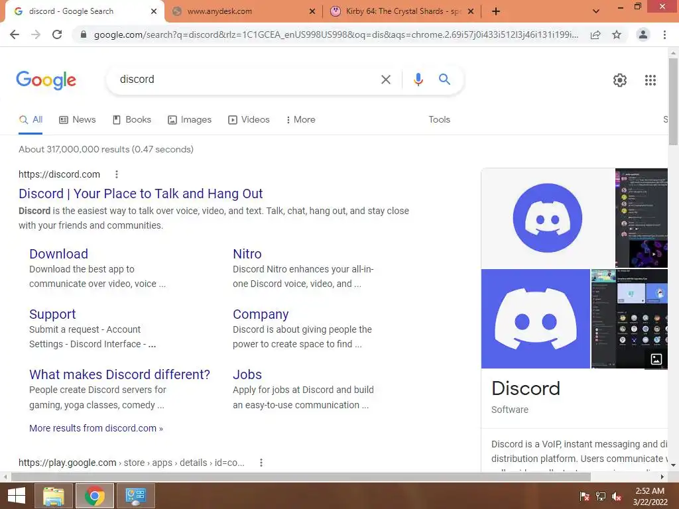This screenshot has height=509, width=679.
Task: Select the text 'About 317,000,000 results'
Action: click(74, 149)
